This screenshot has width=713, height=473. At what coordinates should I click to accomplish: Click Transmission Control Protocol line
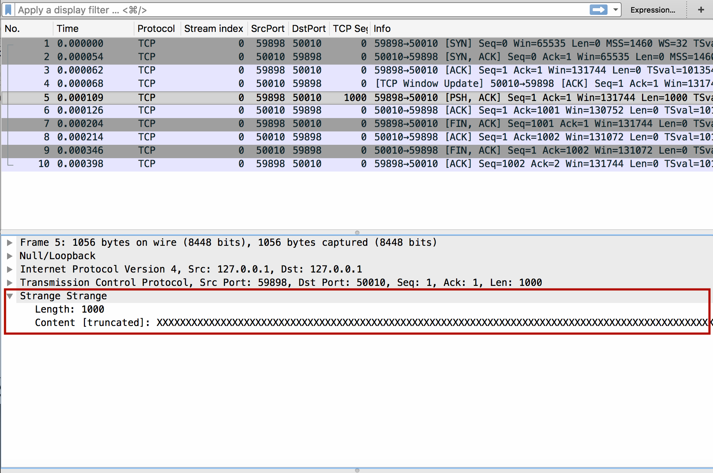coord(281,283)
